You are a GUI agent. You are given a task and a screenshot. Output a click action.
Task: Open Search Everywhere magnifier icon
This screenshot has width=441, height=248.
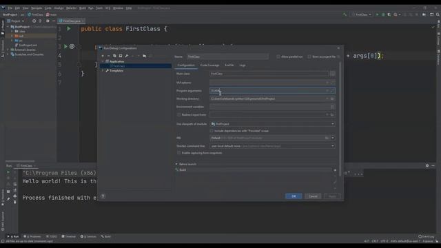click(438, 14)
